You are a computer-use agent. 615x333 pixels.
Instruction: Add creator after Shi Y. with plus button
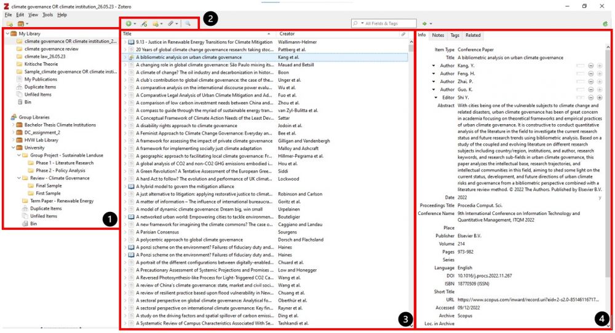click(x=599, y=98)
